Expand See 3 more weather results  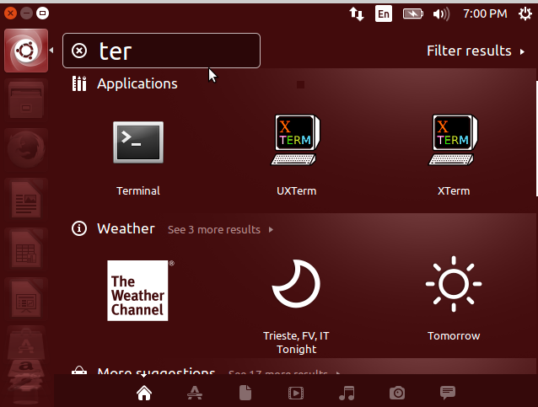point(220,229)
